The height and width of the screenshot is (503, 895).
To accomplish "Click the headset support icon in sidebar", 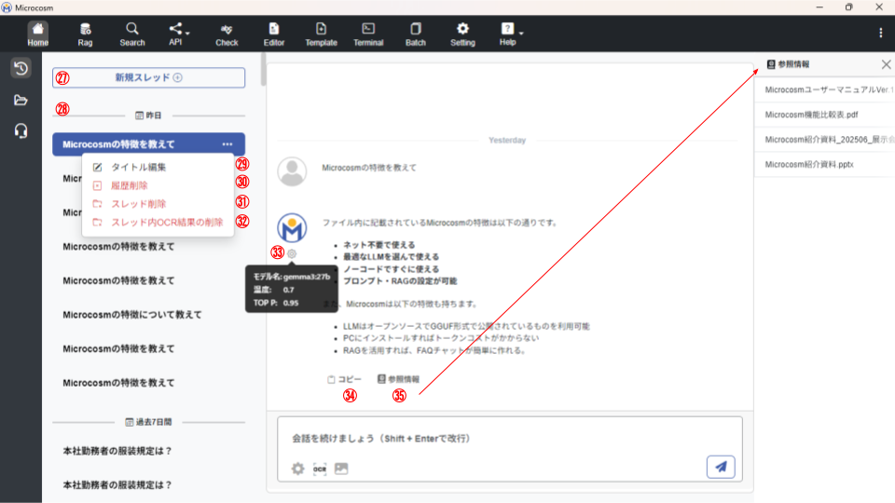I will tap(21, 131).
